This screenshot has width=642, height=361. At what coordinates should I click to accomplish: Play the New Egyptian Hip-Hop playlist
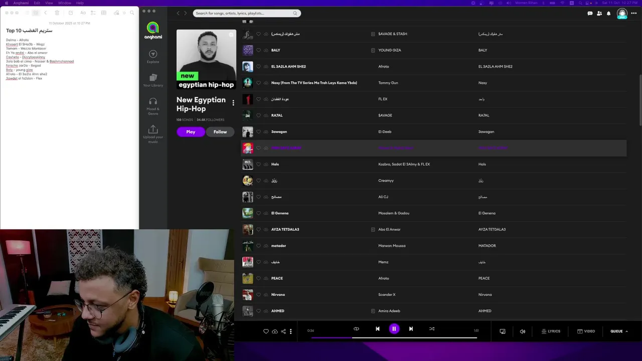[x=191, y=132]
